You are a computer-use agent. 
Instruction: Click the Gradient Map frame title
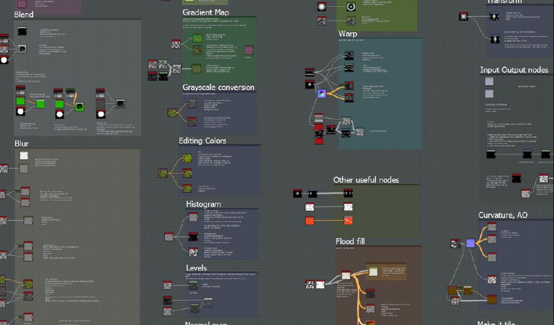click(x=206, y=12)
